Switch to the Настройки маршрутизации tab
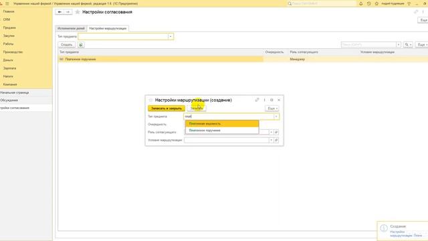The width and height of the screenshot is (428, 241). click(108, 28)
